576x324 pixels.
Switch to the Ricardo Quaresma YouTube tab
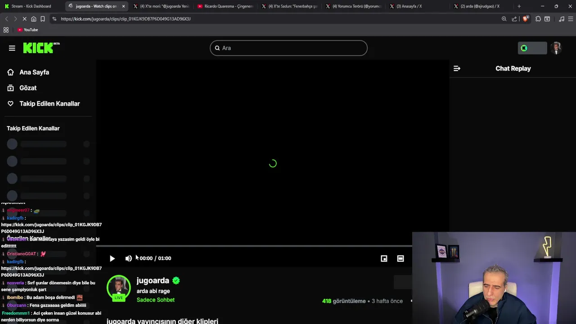(225, 6)
